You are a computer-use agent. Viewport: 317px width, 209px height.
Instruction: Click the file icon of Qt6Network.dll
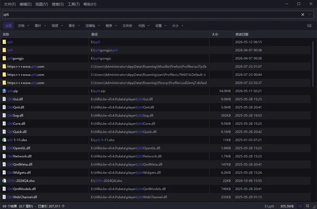[x=4, y=156]
